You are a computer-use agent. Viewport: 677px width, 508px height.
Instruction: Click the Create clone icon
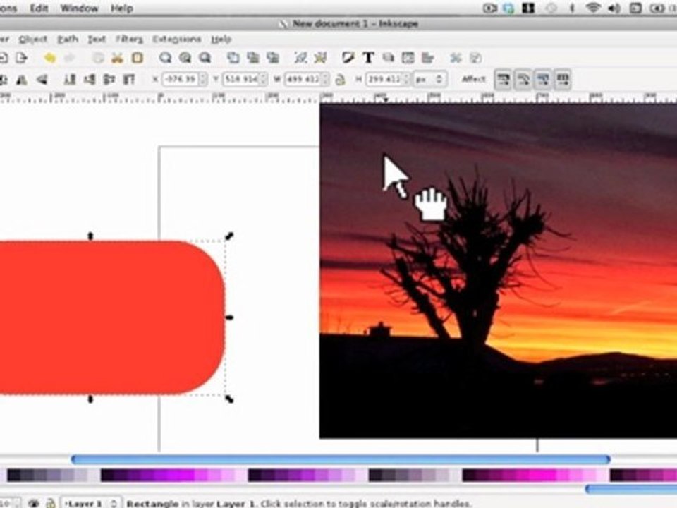pos(253,58)
